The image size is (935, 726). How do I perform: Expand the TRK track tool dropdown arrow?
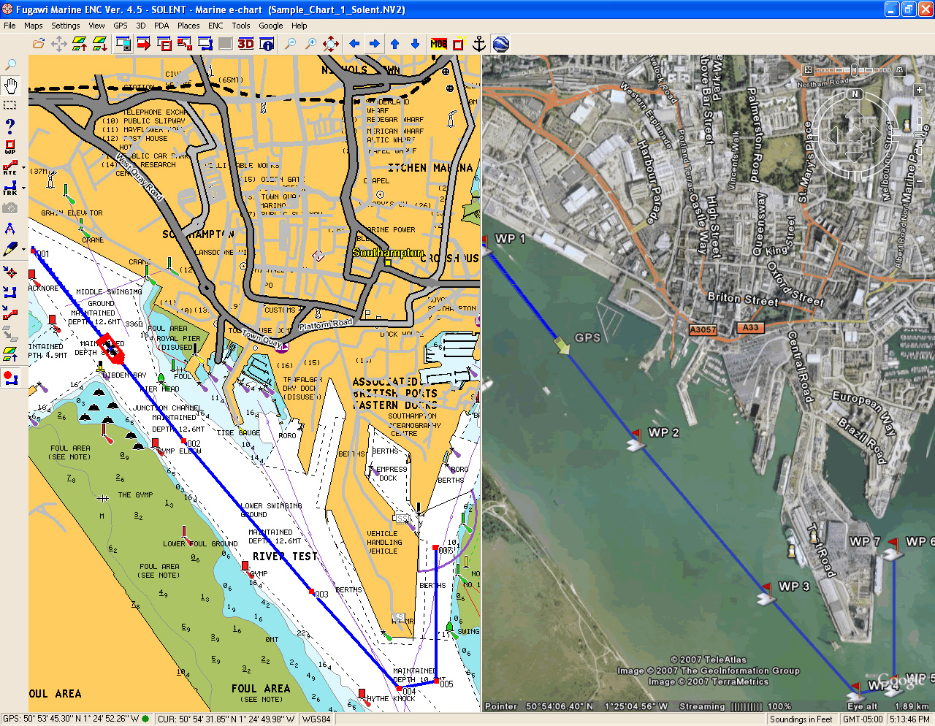pos(23,188)
